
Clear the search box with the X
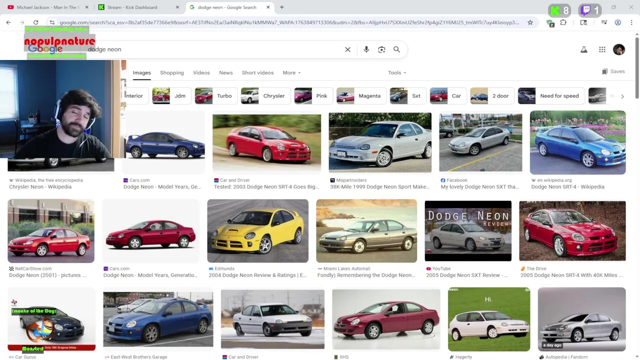pyautogui.click(x=347, y=49)
